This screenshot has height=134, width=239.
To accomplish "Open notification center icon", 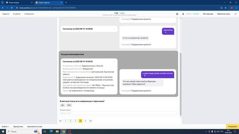I will pos(235,131).
